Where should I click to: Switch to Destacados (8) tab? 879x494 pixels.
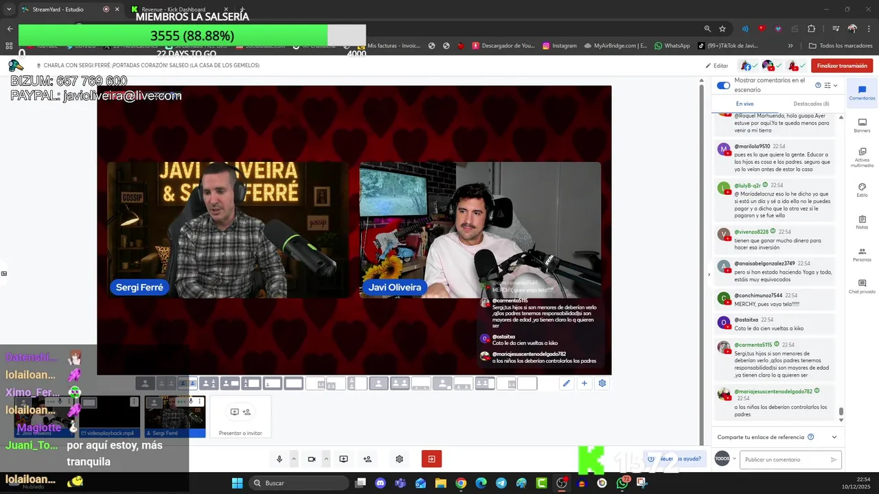811,104
